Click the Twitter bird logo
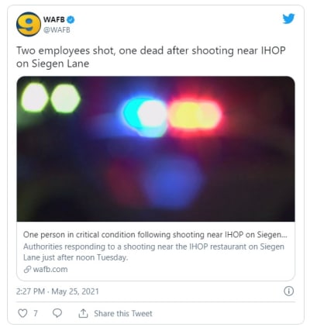This screenshot has width=310, height=331. click(x=288, y=19)
